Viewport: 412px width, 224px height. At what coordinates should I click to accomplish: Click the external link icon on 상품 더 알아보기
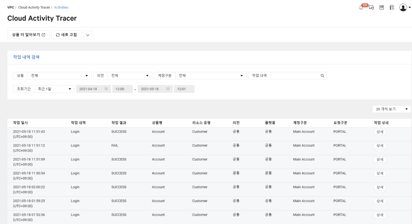[x=43, y=35]
